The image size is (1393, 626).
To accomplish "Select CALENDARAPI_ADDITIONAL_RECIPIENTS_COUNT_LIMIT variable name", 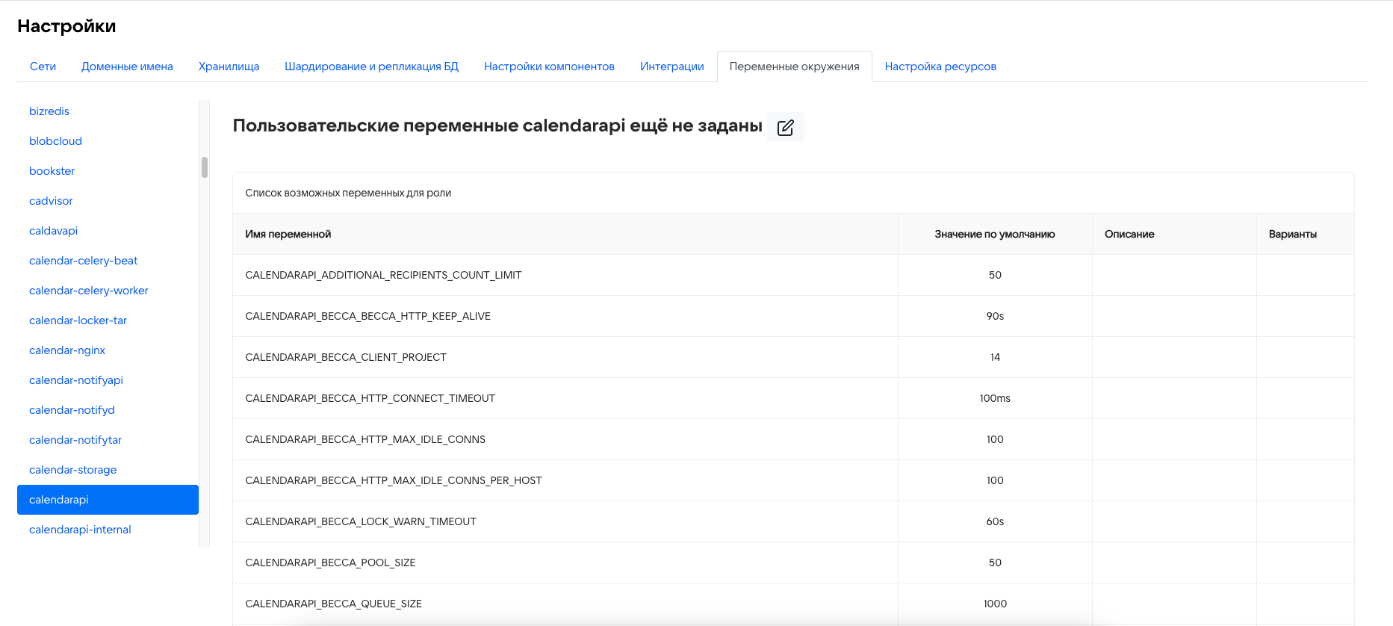I will pyautogui.click(x=383, y=276).
